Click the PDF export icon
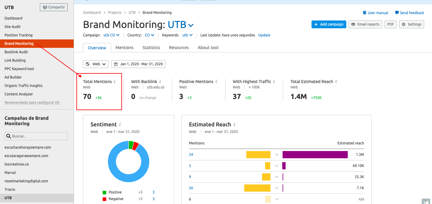 pos(390,24)
